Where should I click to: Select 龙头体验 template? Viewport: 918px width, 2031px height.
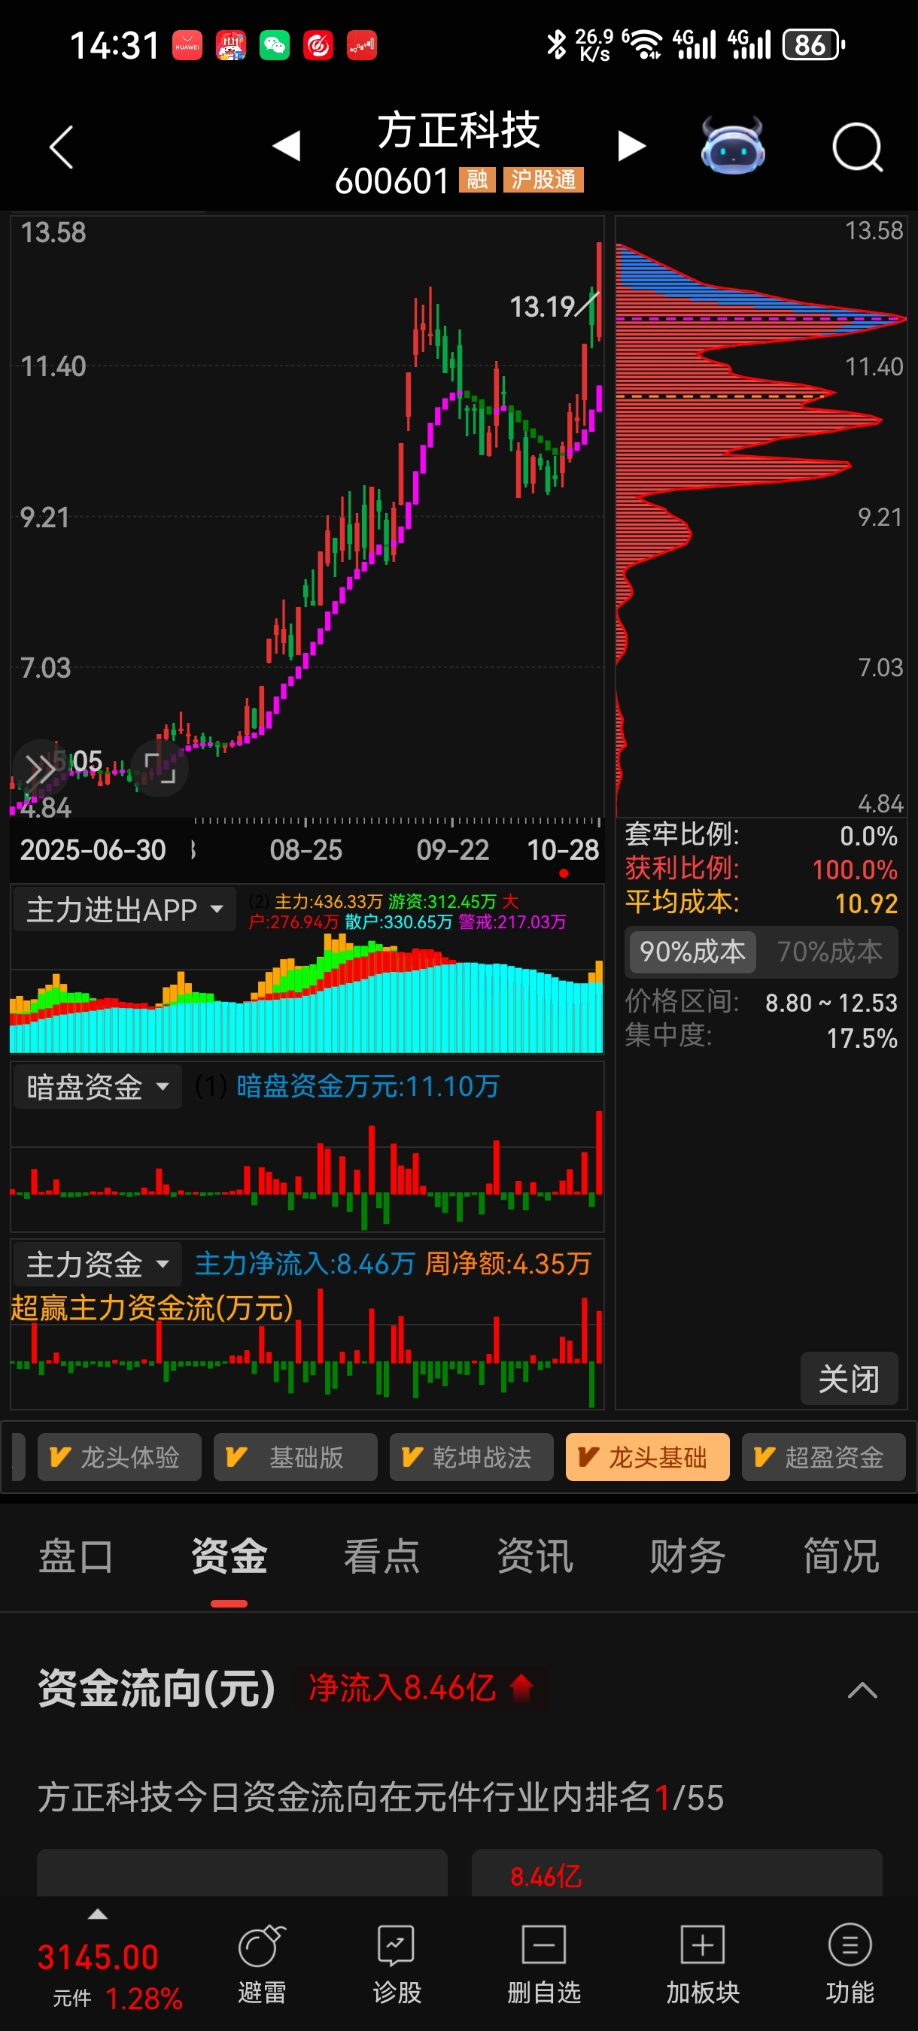(119, 1457)
